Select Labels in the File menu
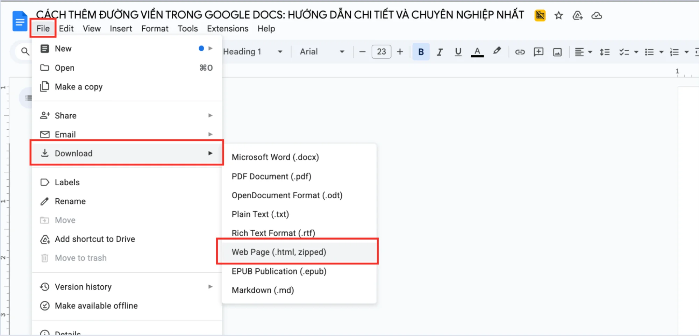699x336 pixels. (127, 182)
